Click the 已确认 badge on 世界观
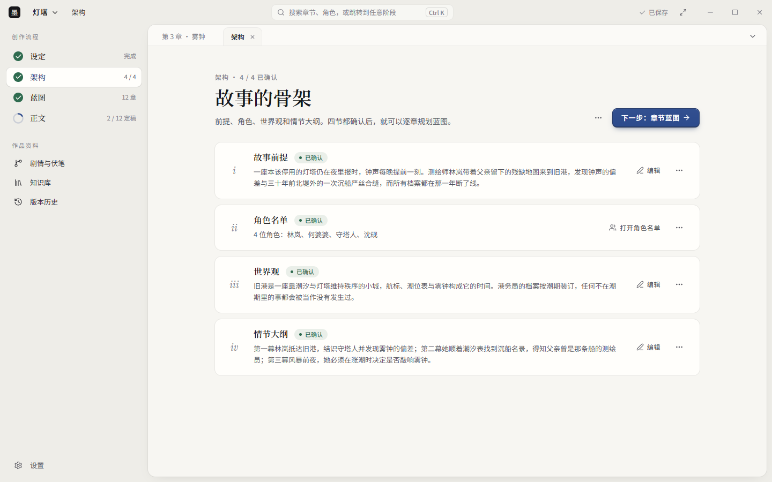The image size is (772, 482). point(302,272)
